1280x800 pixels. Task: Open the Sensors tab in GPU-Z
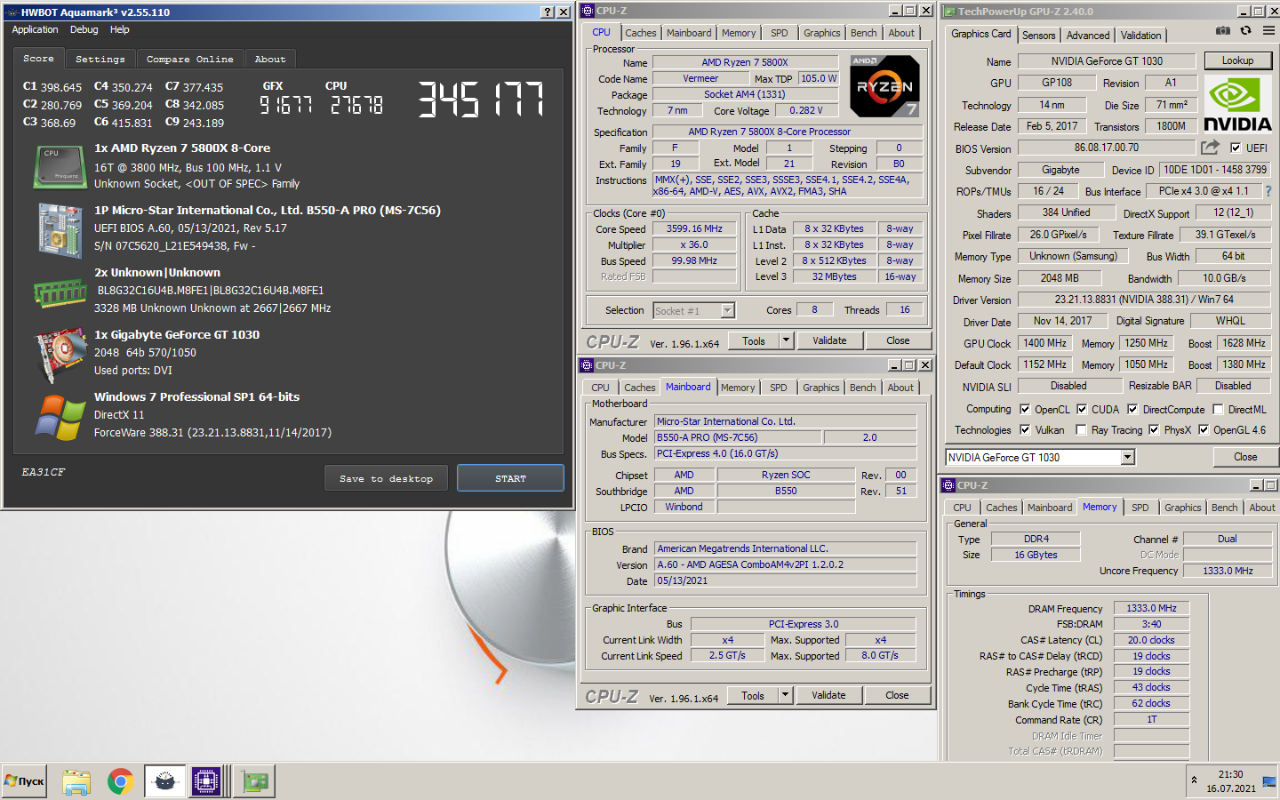coord(1038,35)
